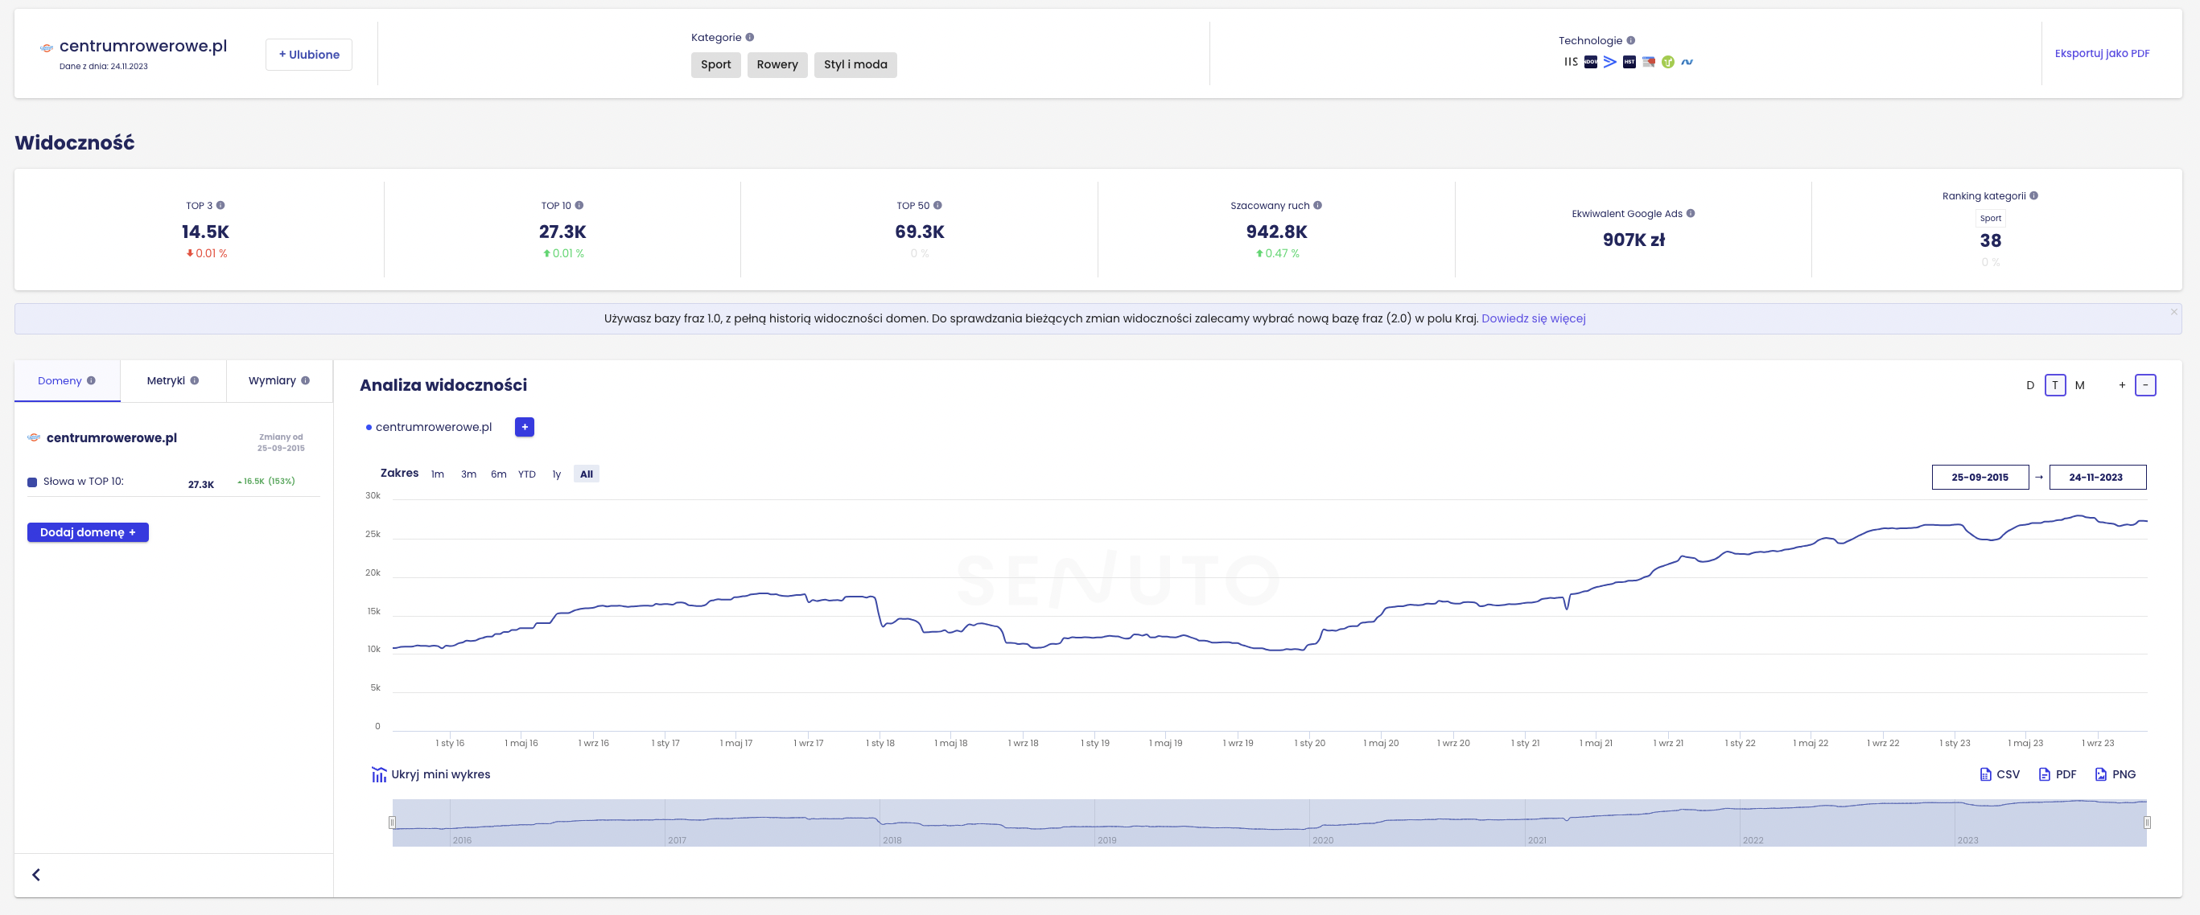Screen dimensions: 2200x915
Task: Show info for TOP 10 metric
Action: click(579, 205)
